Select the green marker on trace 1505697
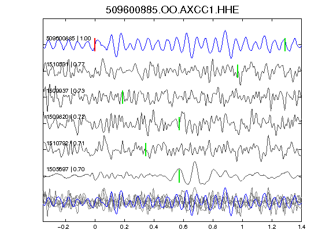 pos(179,176)
